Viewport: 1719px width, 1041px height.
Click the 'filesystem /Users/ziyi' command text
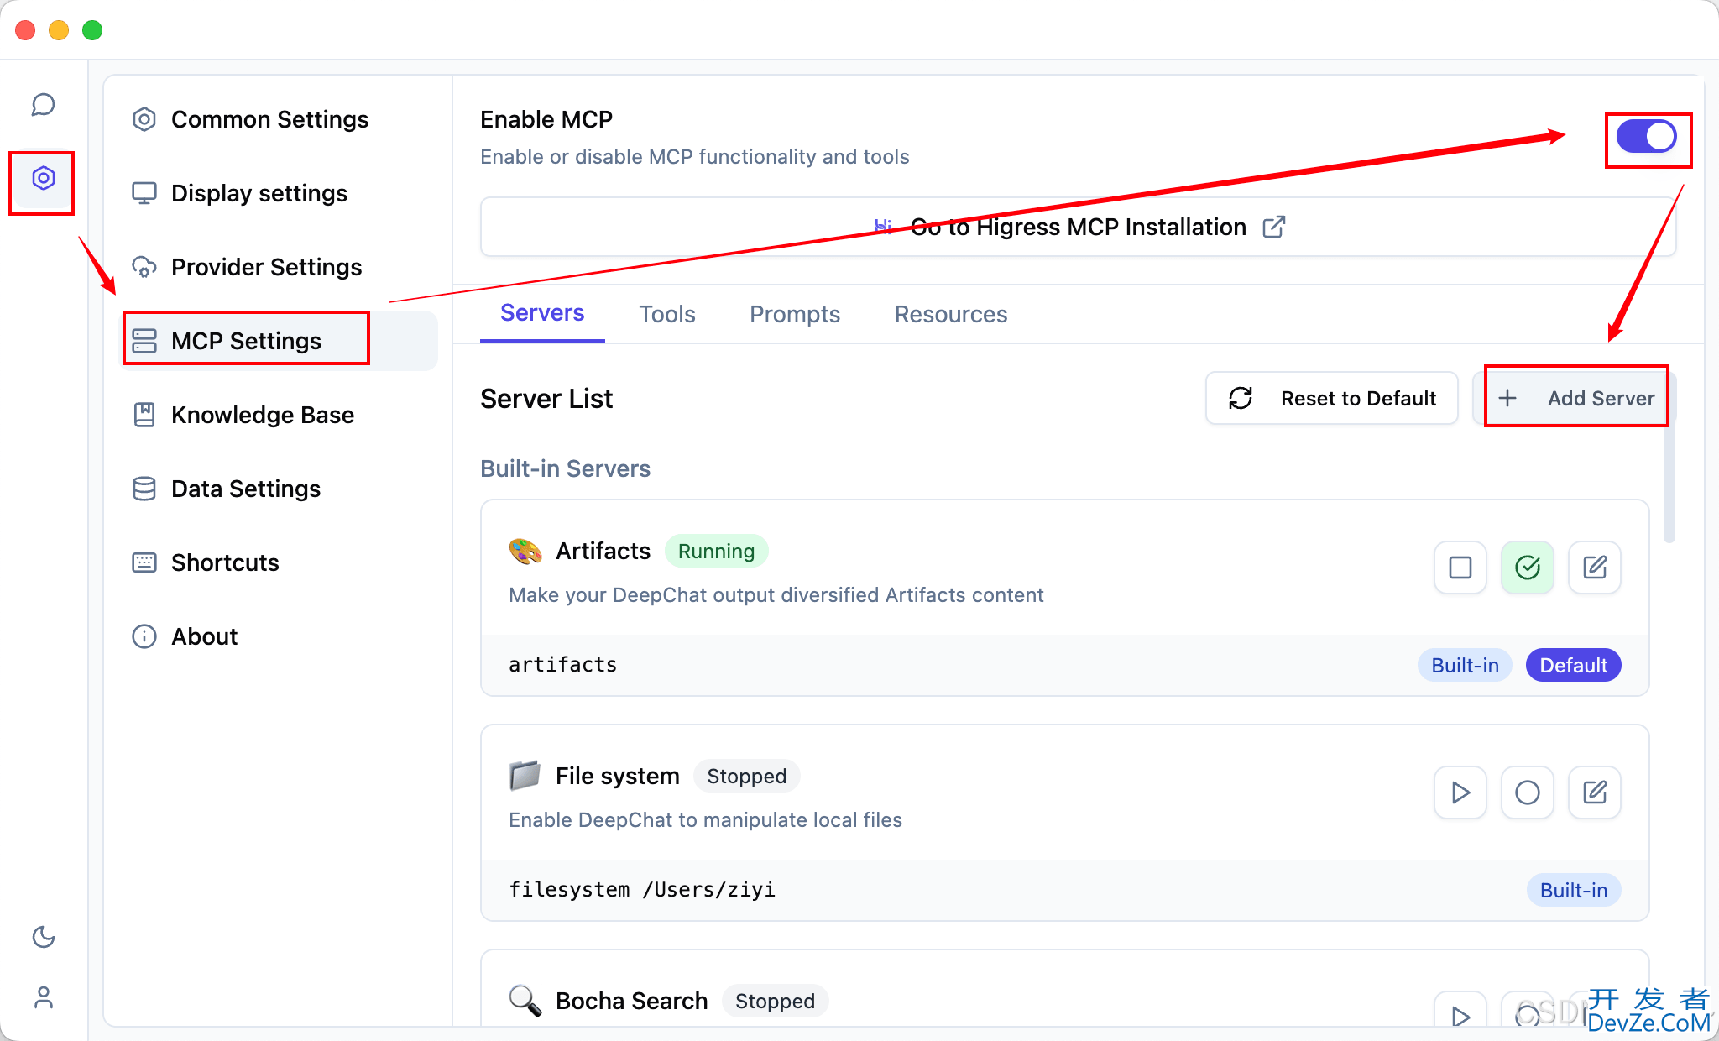tap(642, 890)
